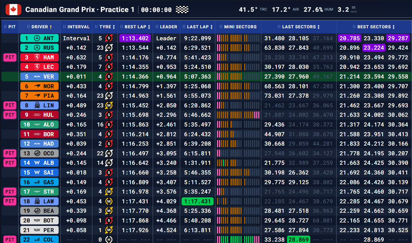Click the PIT badge in HUL's row
Viewport: 412px width, 243px height.
[x=10, y=115]
